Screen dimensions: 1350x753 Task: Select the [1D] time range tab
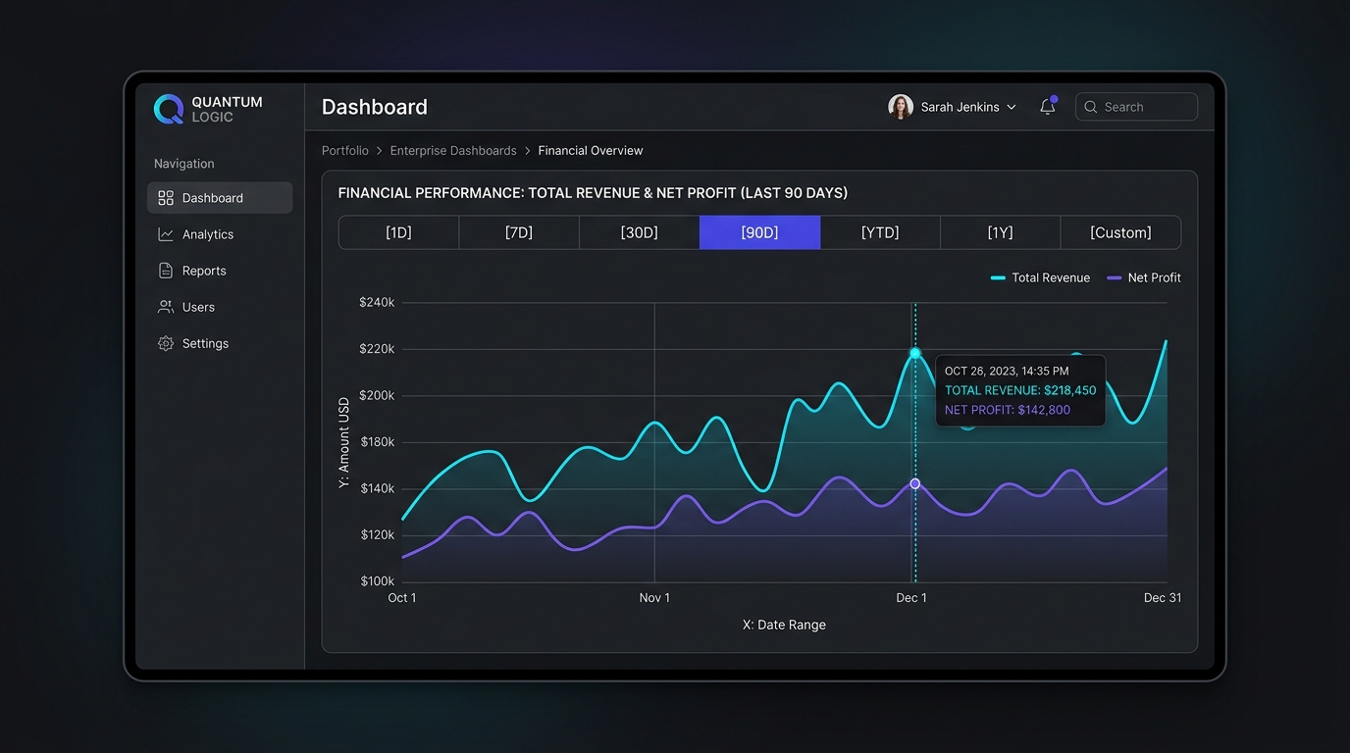(x=398, y=232)
